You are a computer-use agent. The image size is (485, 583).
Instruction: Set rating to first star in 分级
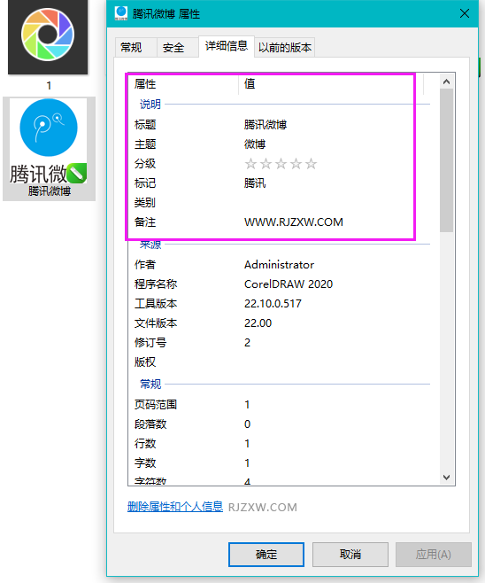click(251, 164)
